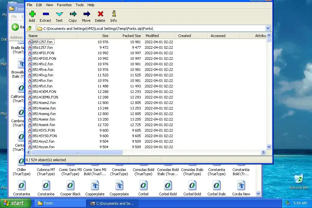Select file 8514sys2.fon

coord(44,141)
